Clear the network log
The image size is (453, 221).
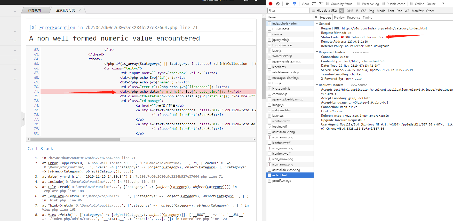point(278,4)
